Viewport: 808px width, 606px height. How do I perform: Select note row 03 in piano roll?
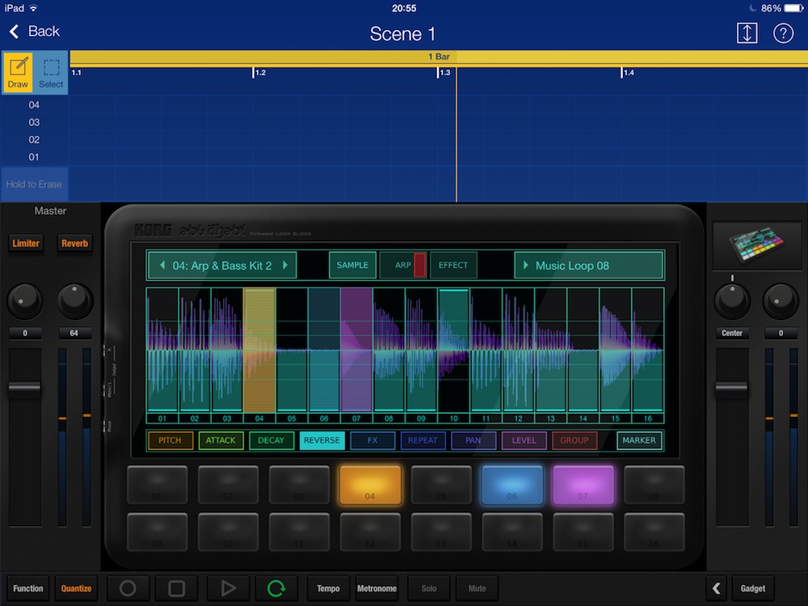[34, 122]
